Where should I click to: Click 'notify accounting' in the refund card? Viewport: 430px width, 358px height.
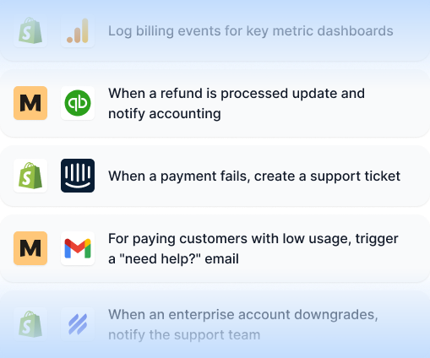click(x=165, y=114)
